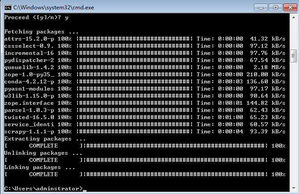This screenshot has width=299, height=194.
Task: Click the pyasn1-modules package name
Action: [29, 89]
